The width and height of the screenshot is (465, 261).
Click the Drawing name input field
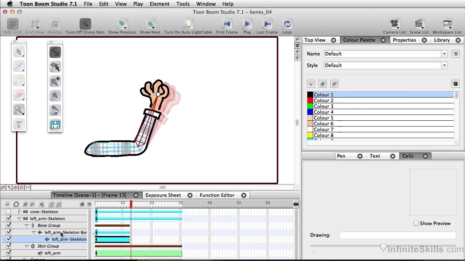point(397,235)
